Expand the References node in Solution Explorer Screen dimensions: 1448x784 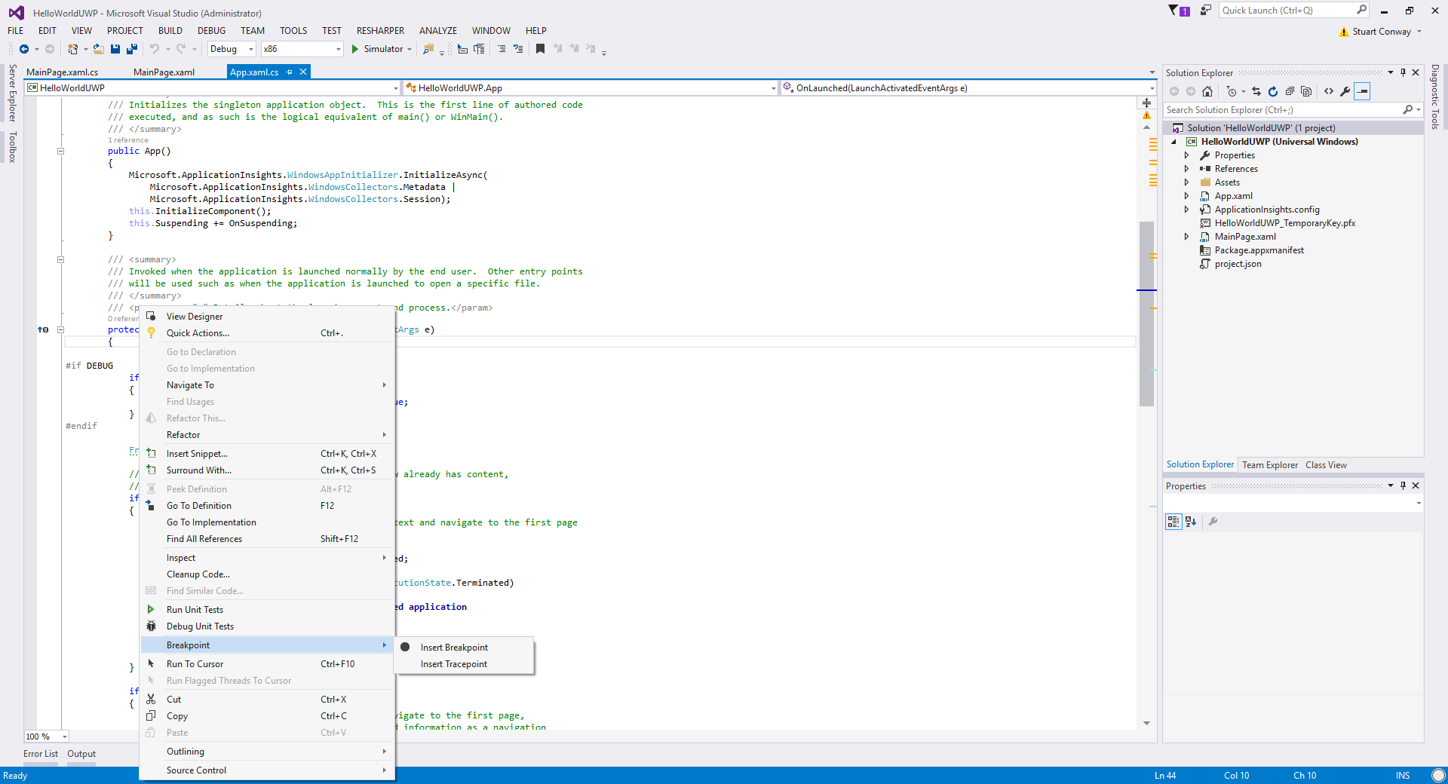click(1186, 169)
